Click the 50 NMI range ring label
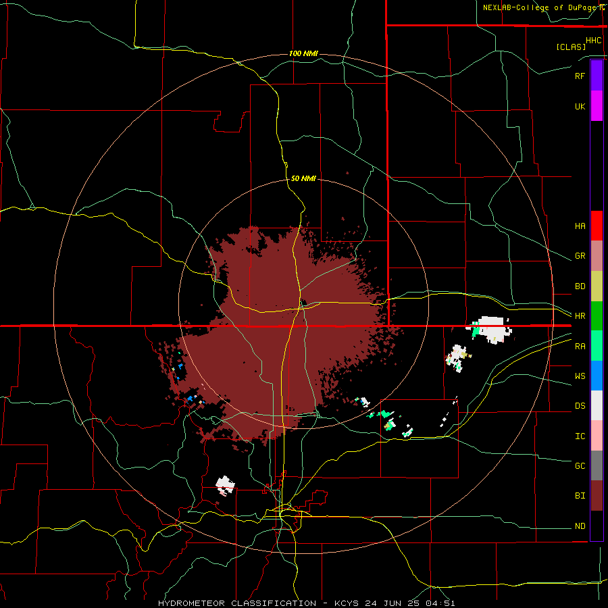The image size is (608, 608). pos(303,178)
